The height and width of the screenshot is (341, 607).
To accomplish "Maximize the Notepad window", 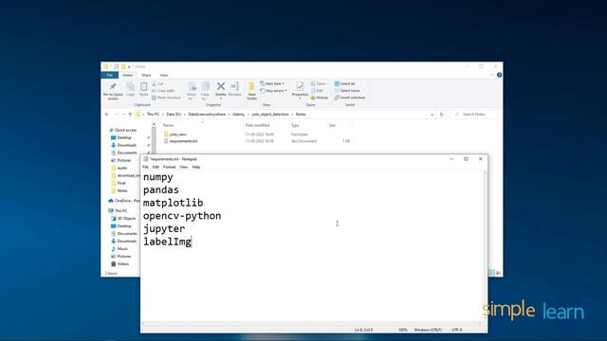I will pyautogui.click(x=466, y=159).
